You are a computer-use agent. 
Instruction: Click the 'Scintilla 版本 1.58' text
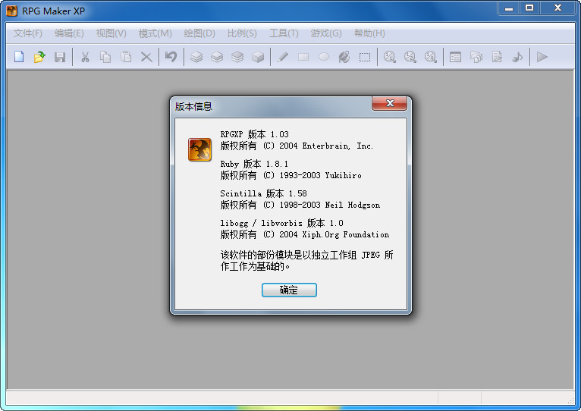pos(263,193)
